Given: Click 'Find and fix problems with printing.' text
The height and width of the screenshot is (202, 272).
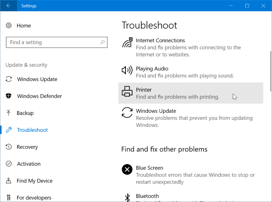Looking at the screenshot, I should tap(178, 97).
